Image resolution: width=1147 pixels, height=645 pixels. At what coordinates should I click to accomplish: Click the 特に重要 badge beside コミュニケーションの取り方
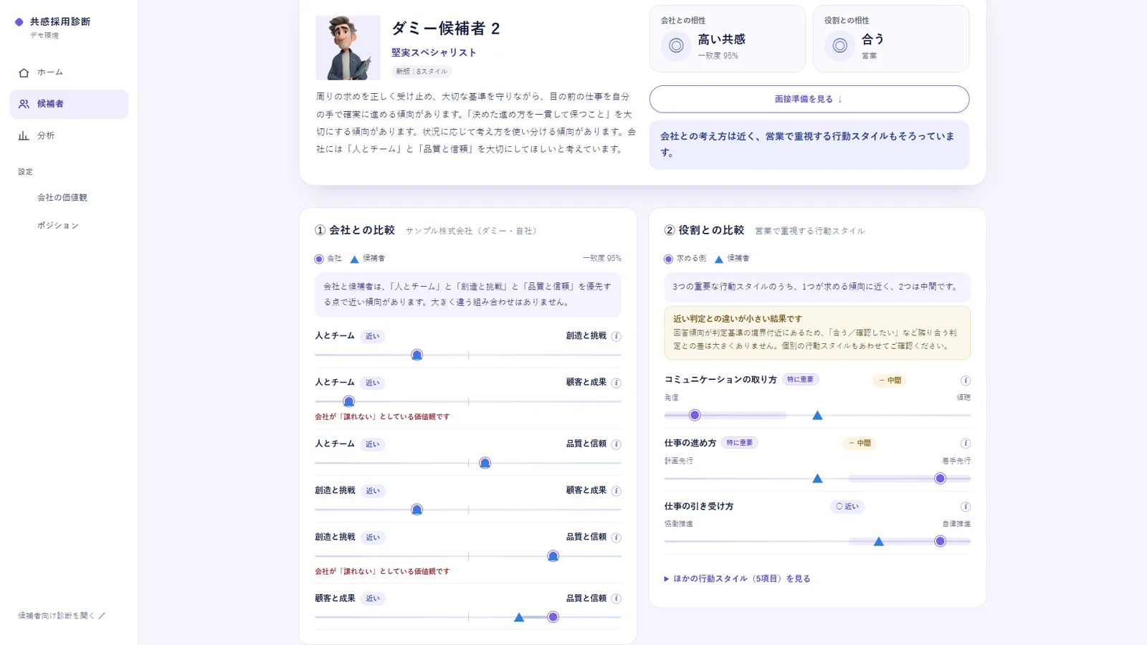(x=800, y=380)
